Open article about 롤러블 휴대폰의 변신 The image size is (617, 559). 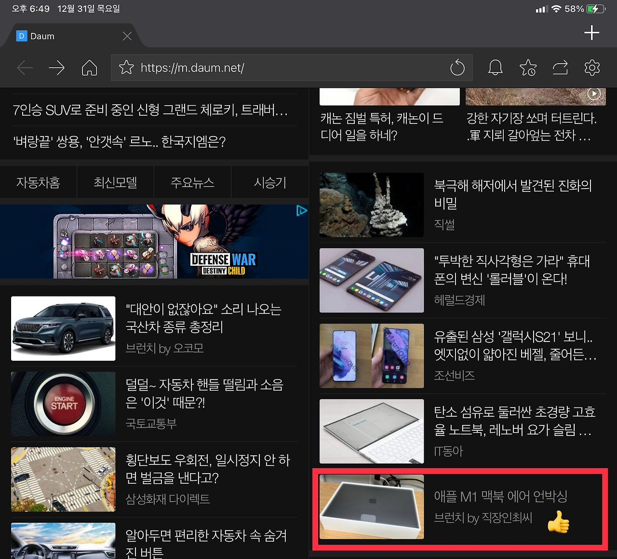pos(512,270)
